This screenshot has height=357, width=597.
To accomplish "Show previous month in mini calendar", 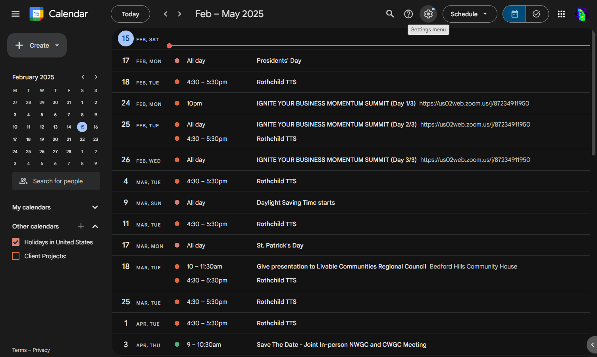I will [x=83, y=77].
